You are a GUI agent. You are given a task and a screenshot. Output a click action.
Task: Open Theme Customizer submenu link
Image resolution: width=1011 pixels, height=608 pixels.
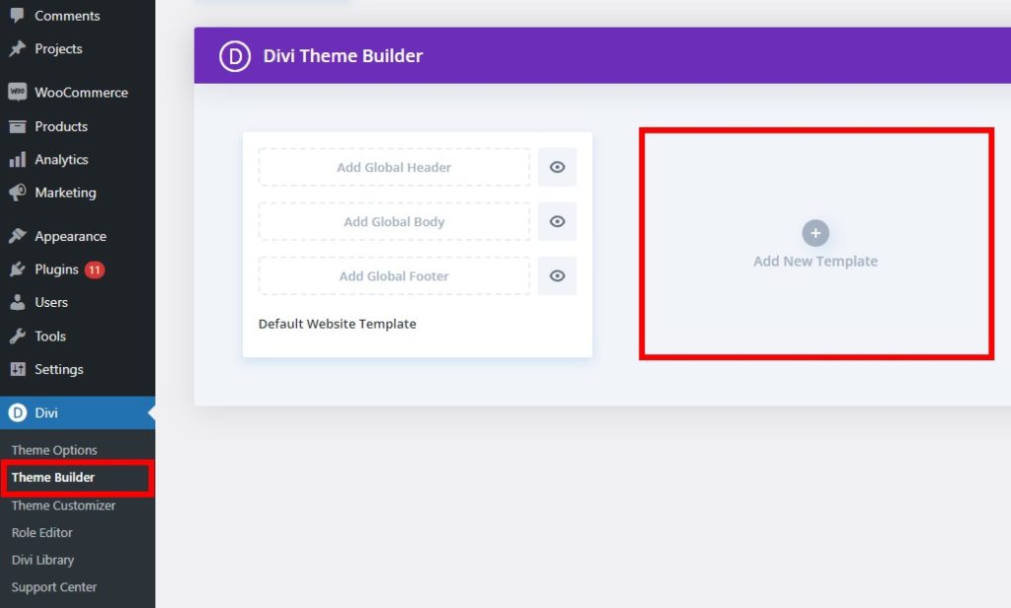tap(63, 505)
